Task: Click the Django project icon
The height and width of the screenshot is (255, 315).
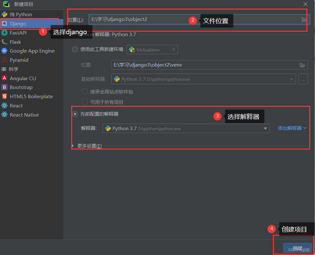Action: coord(4,24)
